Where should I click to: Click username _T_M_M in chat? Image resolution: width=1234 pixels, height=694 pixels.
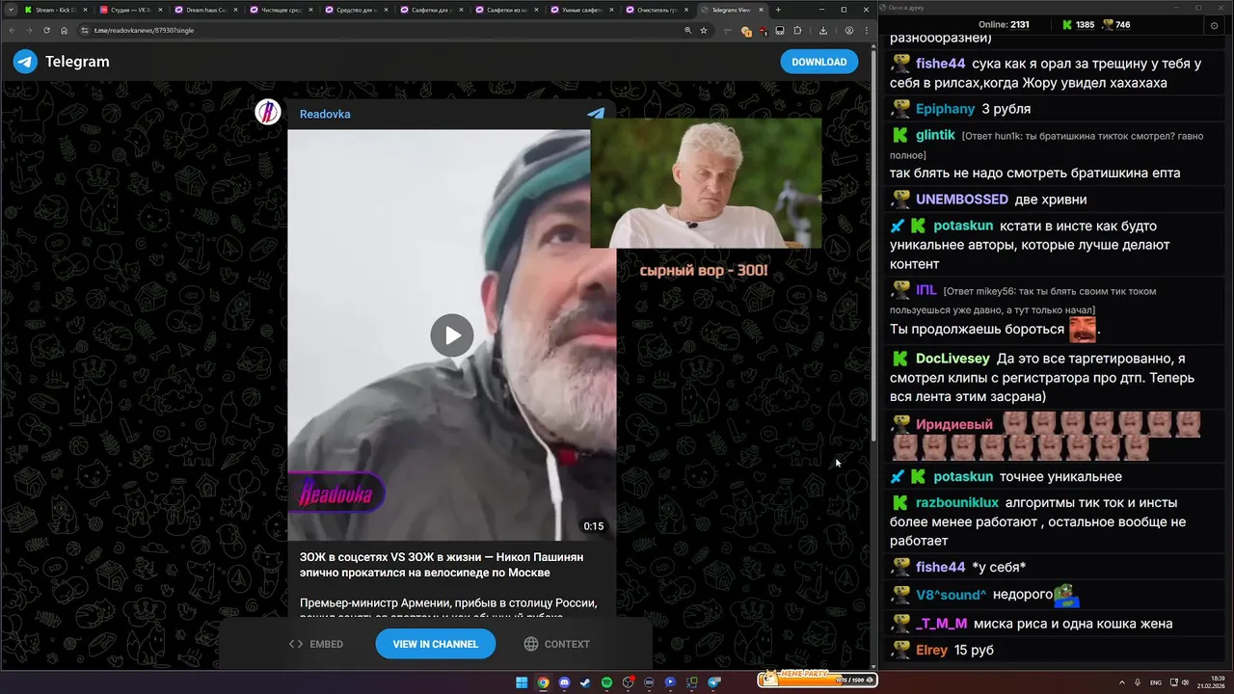(941, 624)
